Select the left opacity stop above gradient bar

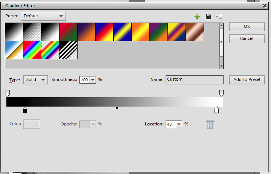[8, 93]
